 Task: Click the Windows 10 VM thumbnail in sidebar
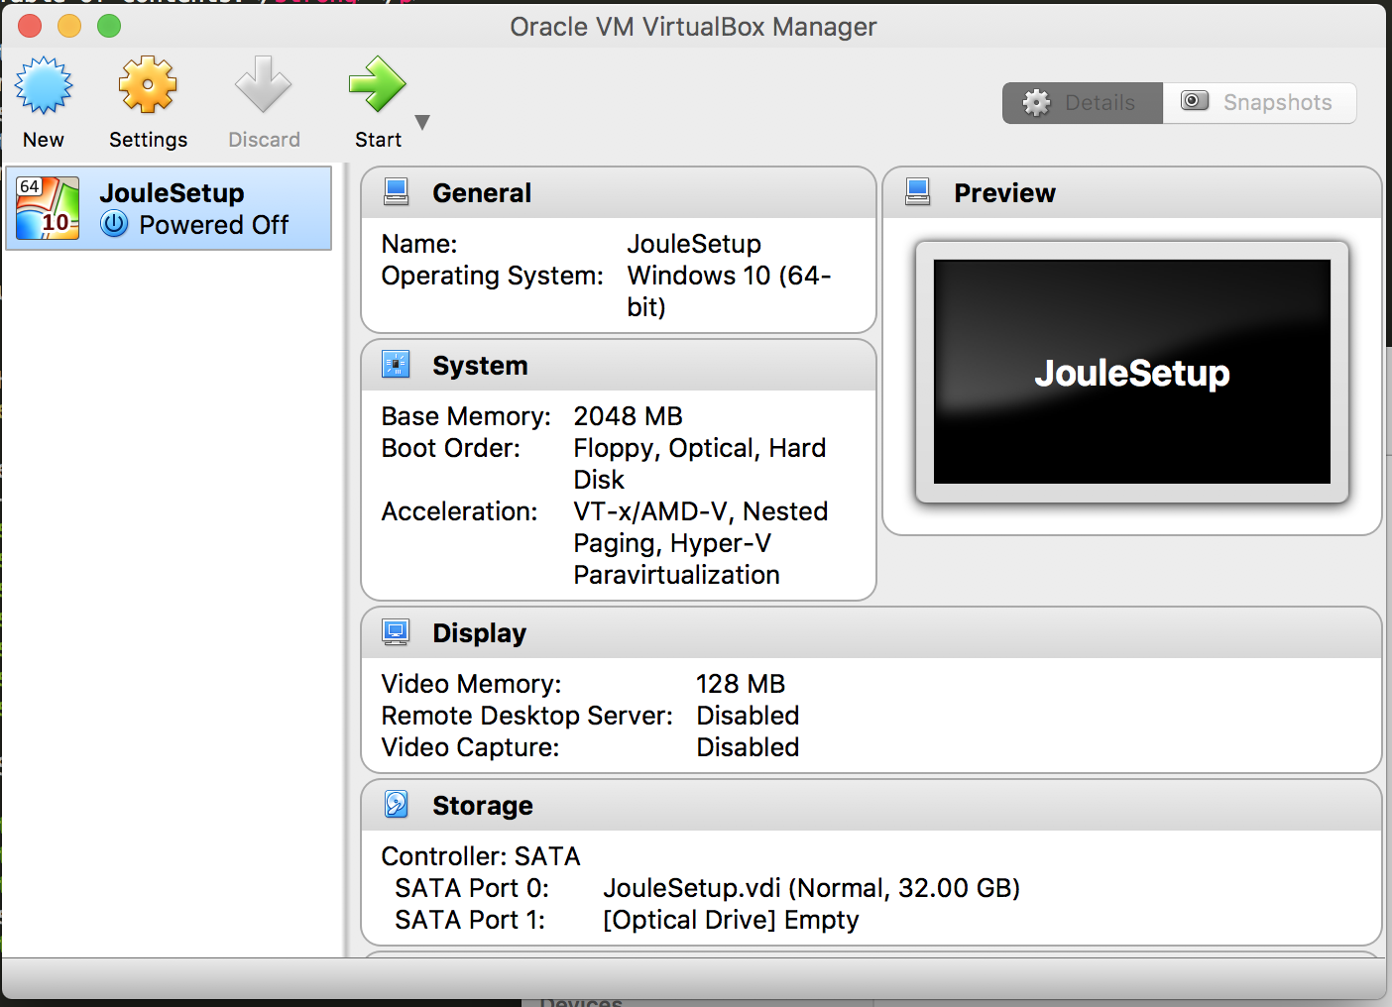pos(46,208)
